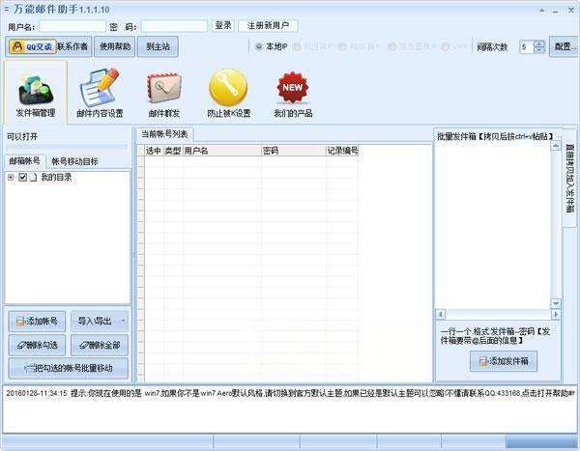
Task: Go to 到主站 main site
Action: 158,46
